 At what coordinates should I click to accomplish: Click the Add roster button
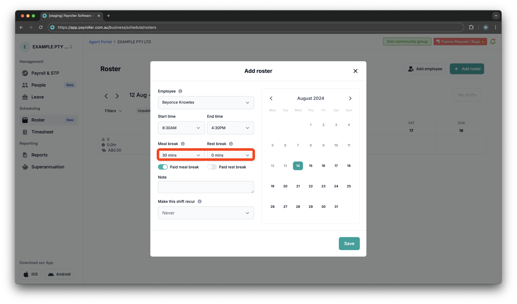(467, 69)
